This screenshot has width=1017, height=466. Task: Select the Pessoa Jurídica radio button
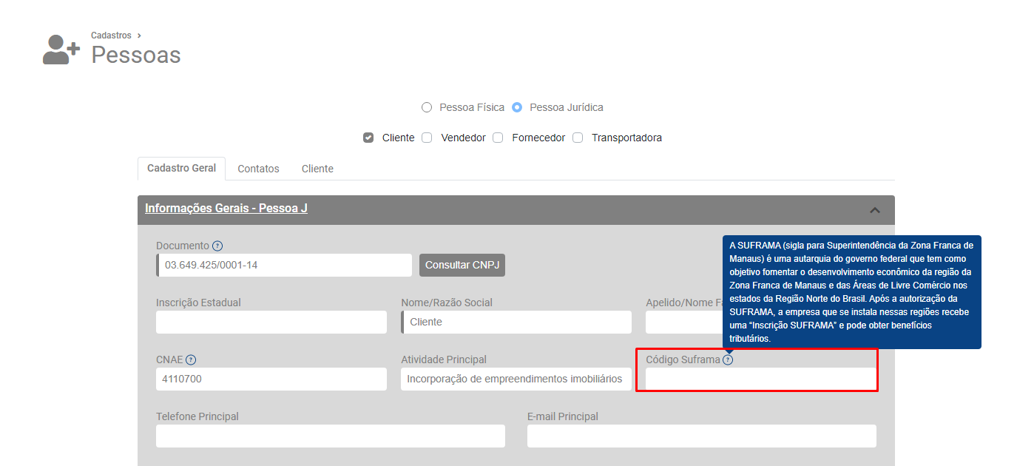(x=517, y=107)
